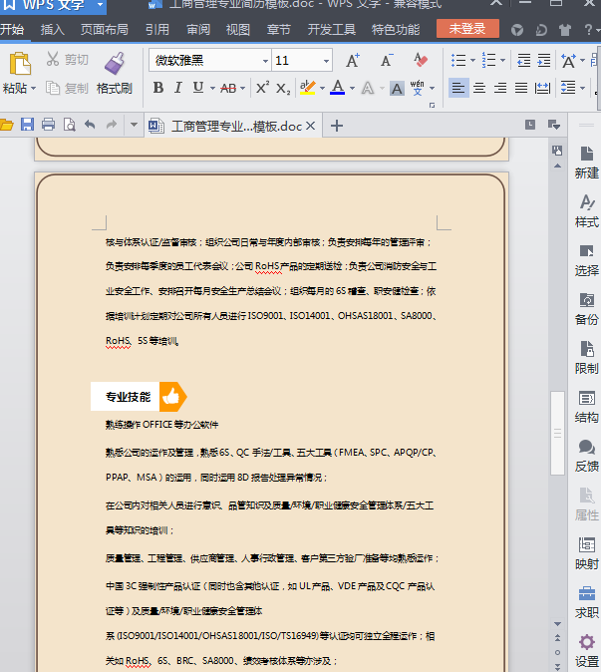
Task: Set center paragraph alignment
Action: [479, 88]
